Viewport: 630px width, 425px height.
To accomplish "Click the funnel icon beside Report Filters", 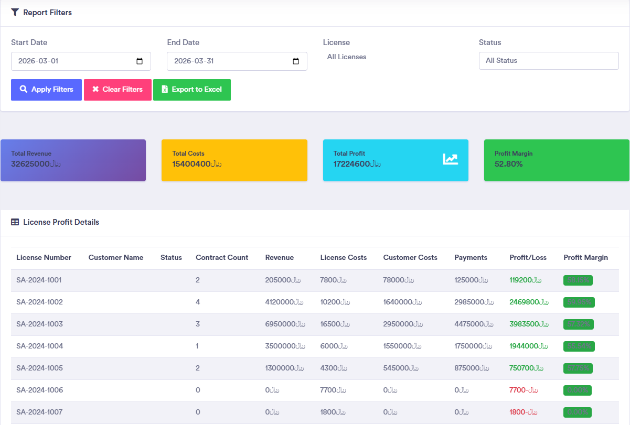I will coord(15,12).
